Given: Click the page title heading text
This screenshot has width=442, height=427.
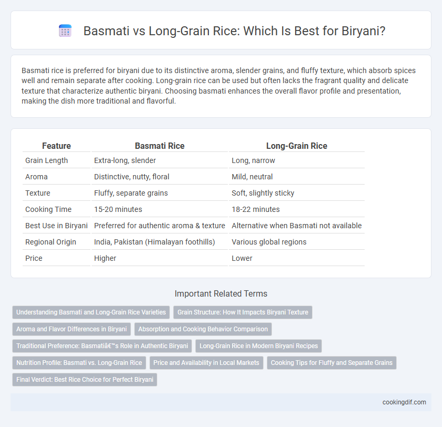Looking at the screenshot, I should pyautogui.click(x=234, y=30).
